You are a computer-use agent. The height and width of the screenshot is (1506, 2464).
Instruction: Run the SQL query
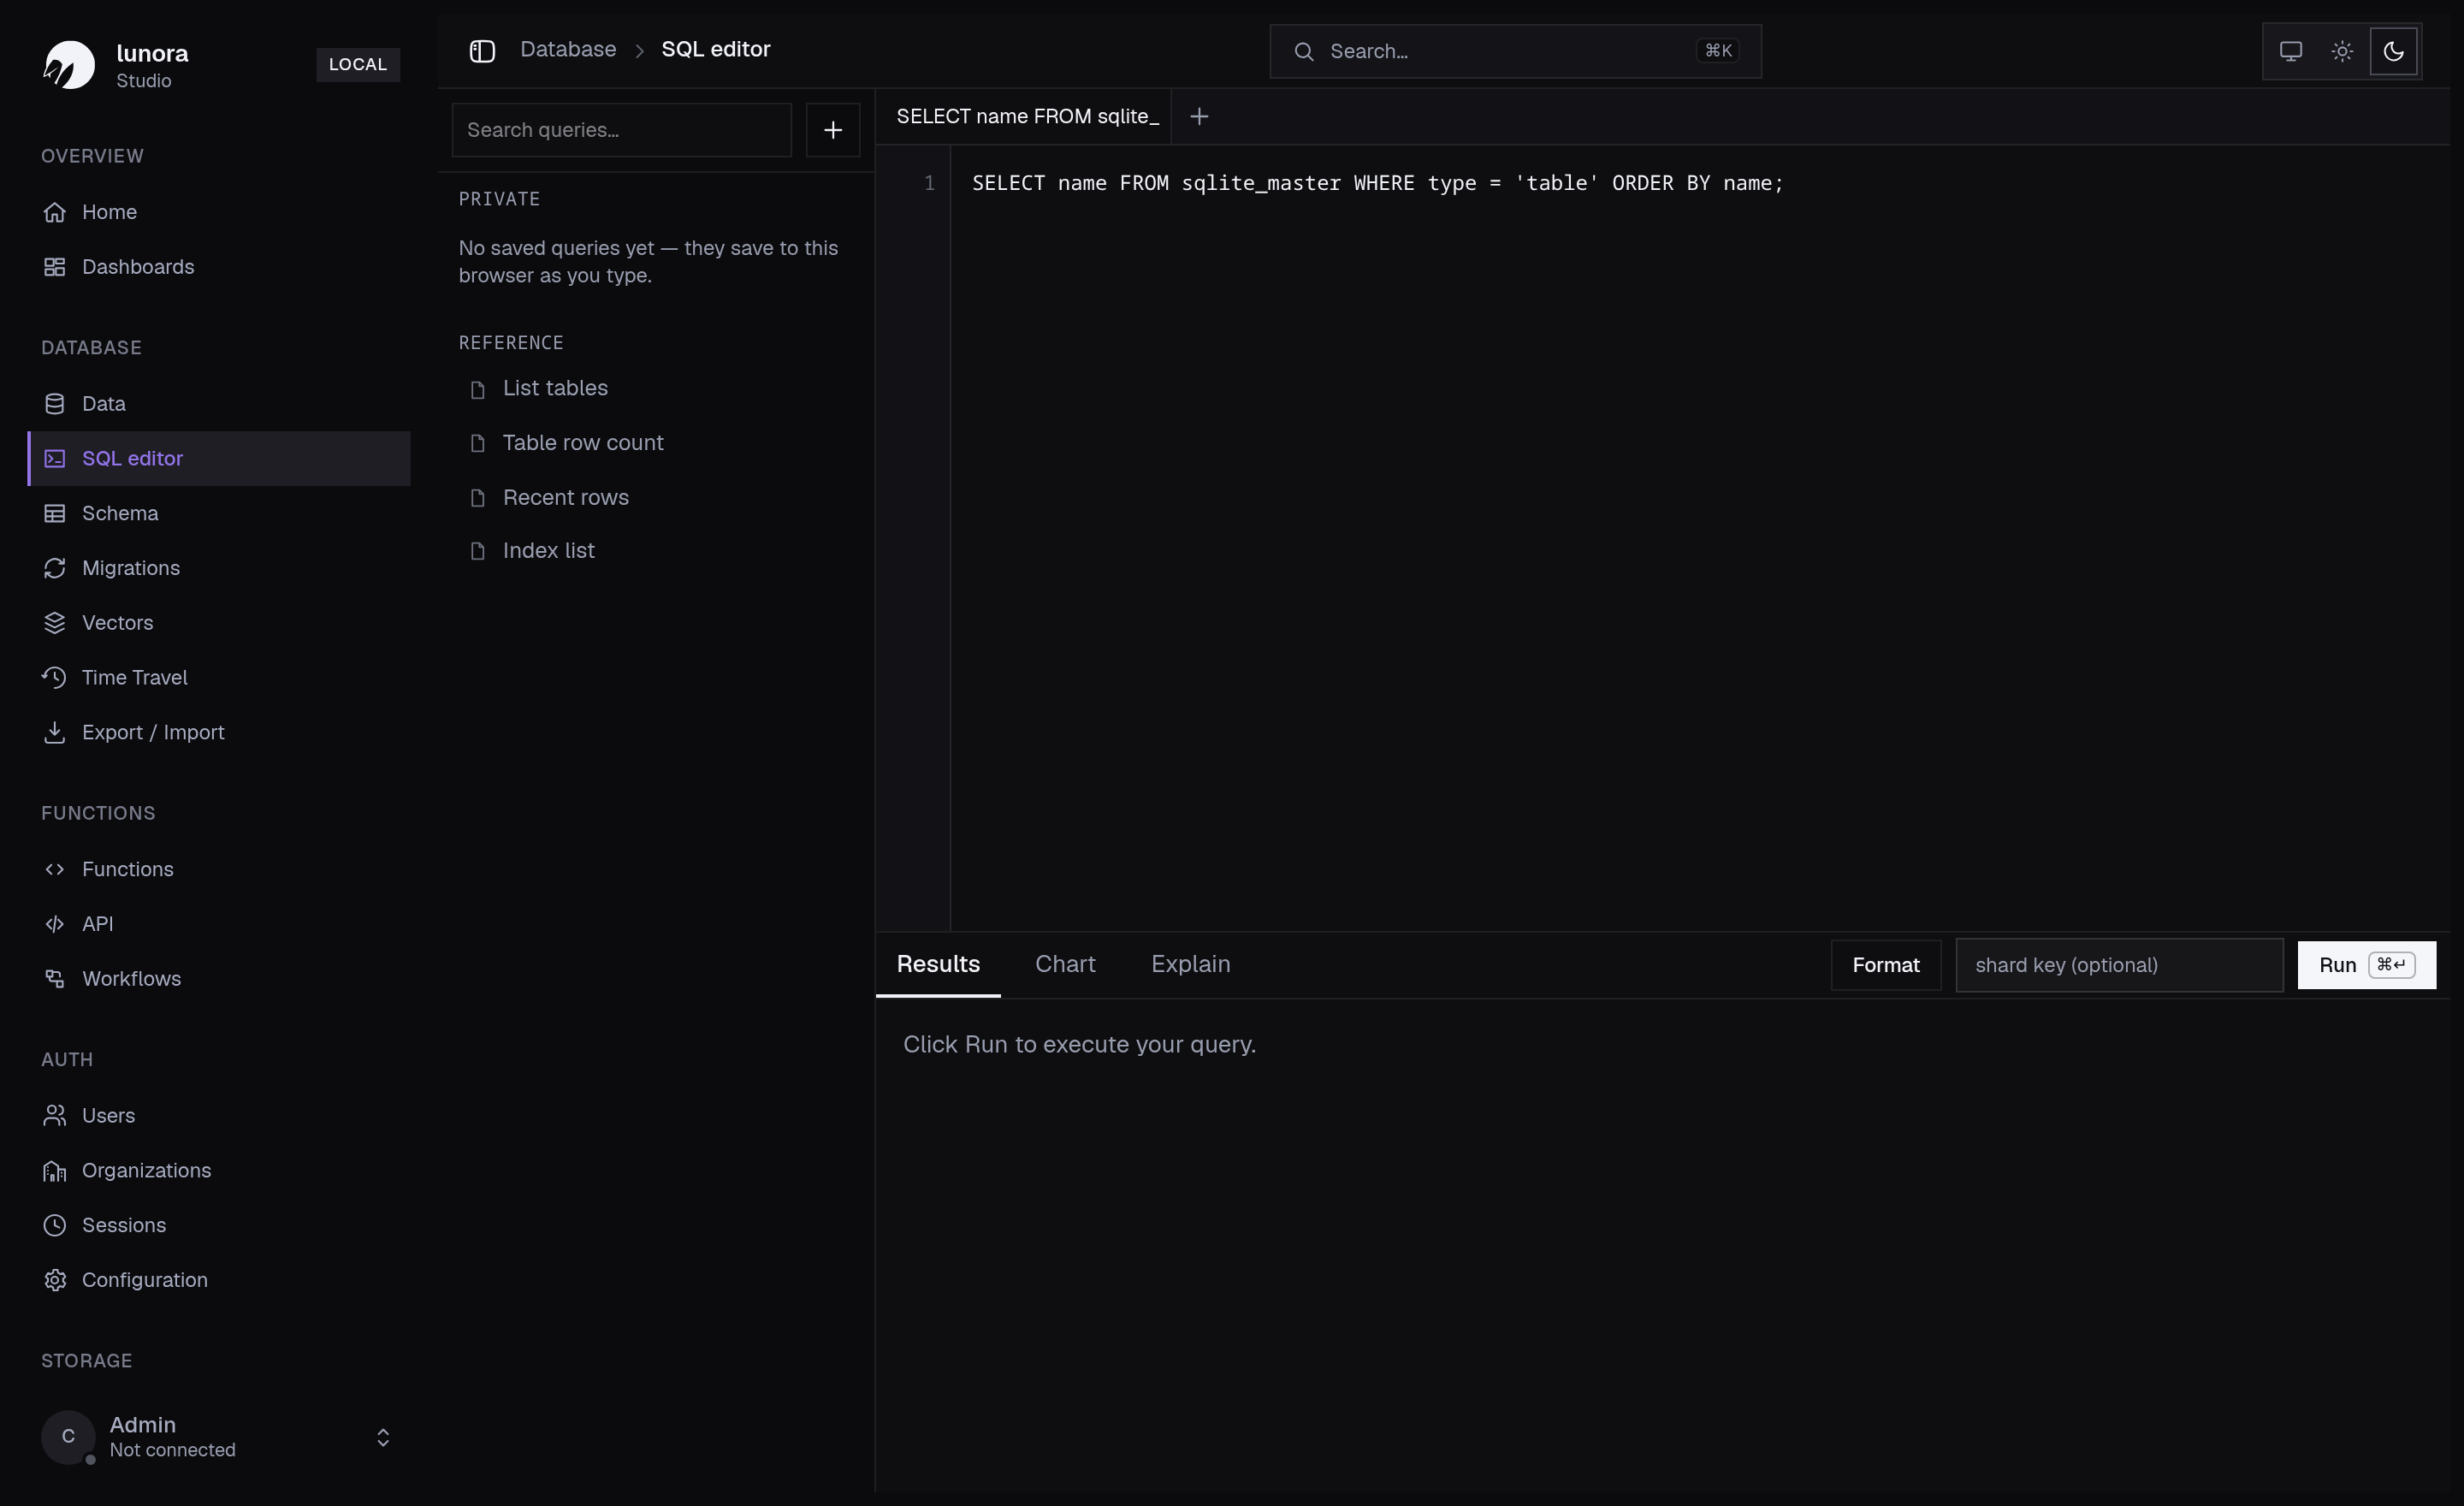click(x=2366, y=966)
